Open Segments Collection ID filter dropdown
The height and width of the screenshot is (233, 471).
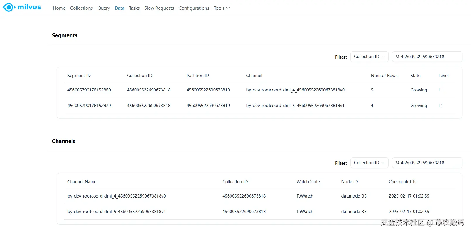coord(370,57)
